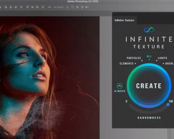Click the Align top edges icon
This screenshot has width=174, height=139.
[x=27, y=7]
